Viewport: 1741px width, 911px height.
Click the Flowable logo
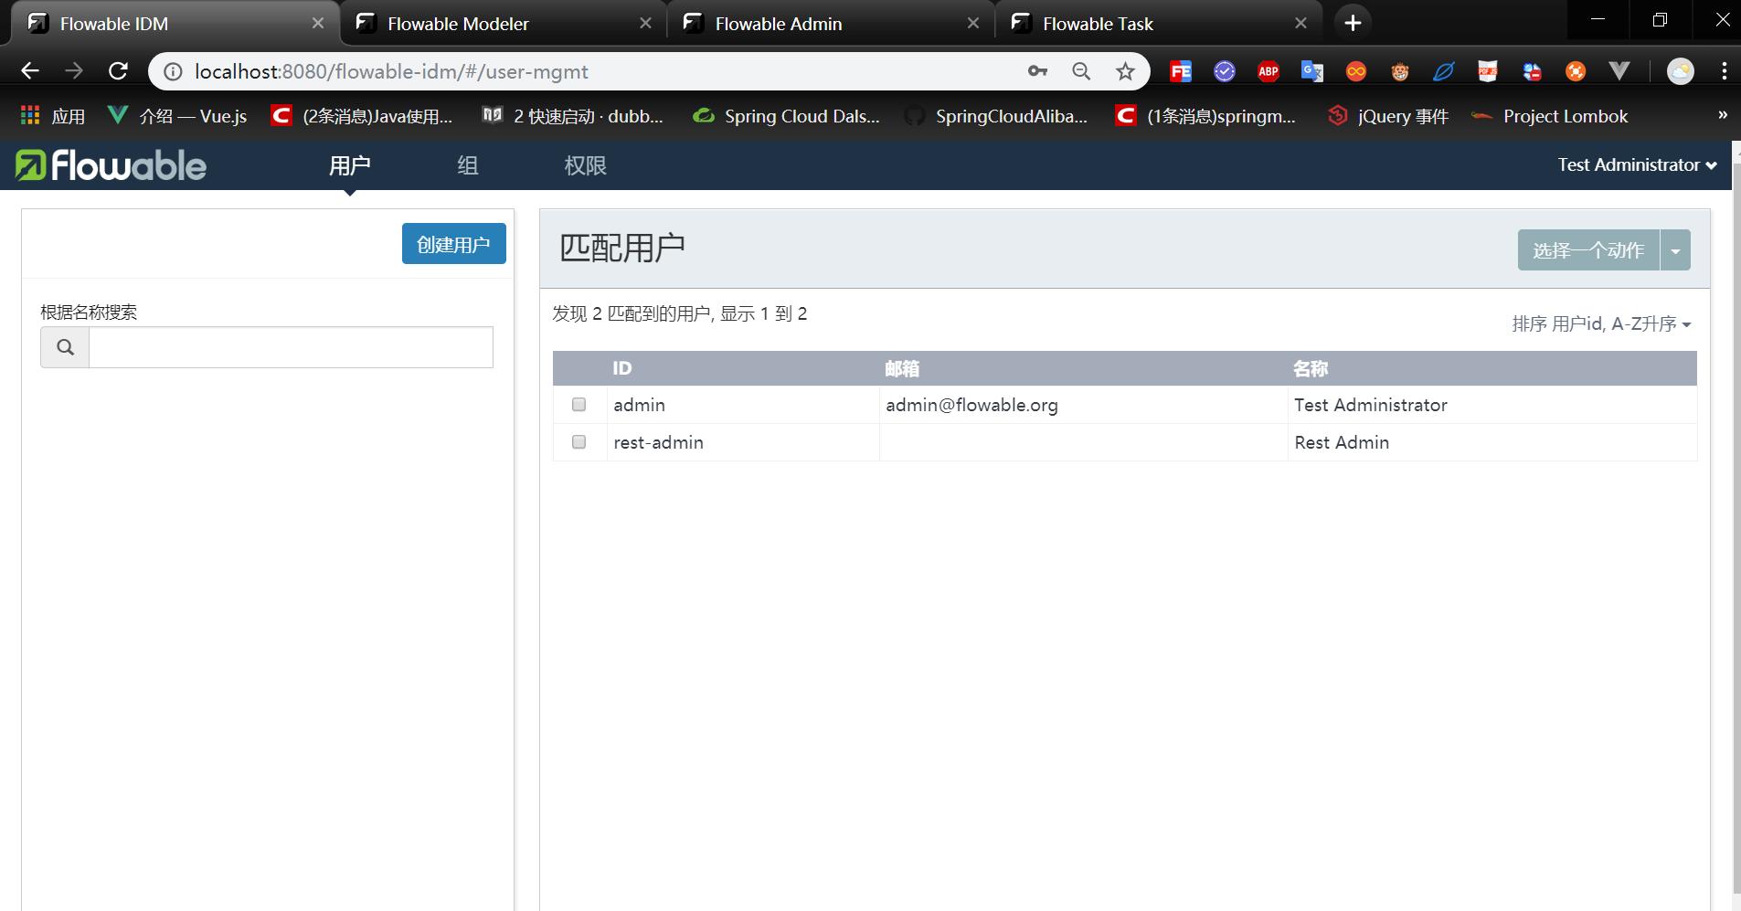[111, 165]
